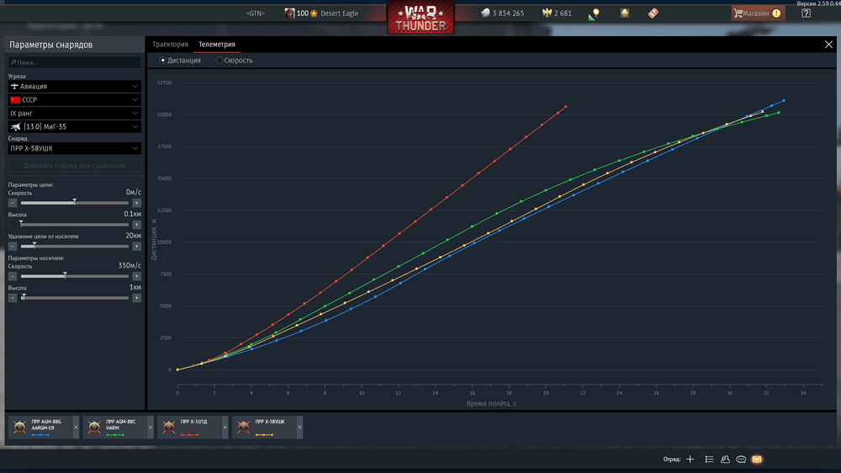Image resolution: width=841 pixels, height=473 pixels.
Task: Click the carrier altitude slider handle
Action: coord(24,297)
